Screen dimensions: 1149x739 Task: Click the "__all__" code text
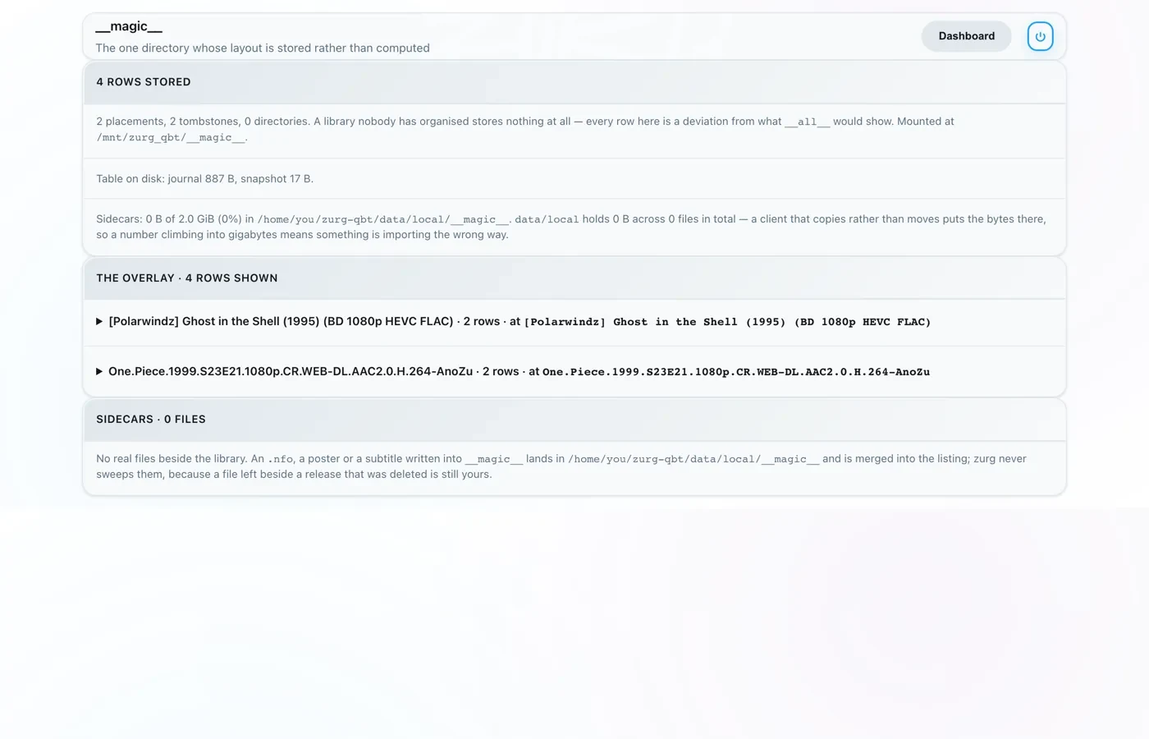pyautogui.click(x=808, y=122)
